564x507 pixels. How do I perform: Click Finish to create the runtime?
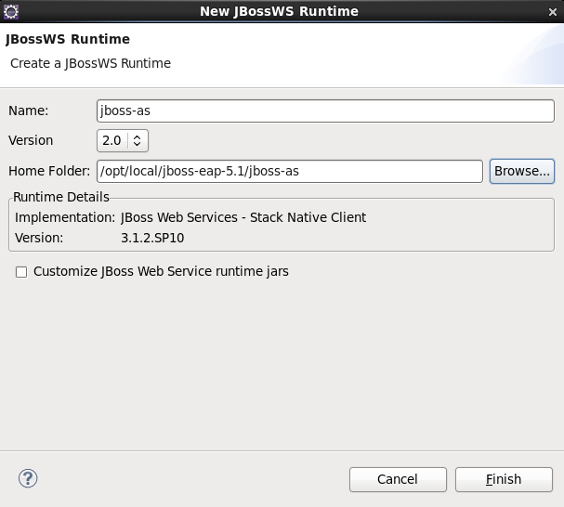pyautogui.click(x=504, y=479)
